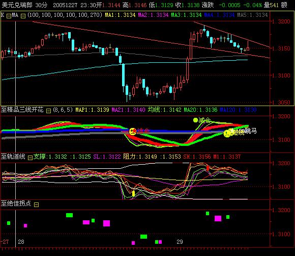Click the 1.3150 price axis label in K chart
This screenshot has height=256, width=295.
pyautogui.click(x=281, y=48)
